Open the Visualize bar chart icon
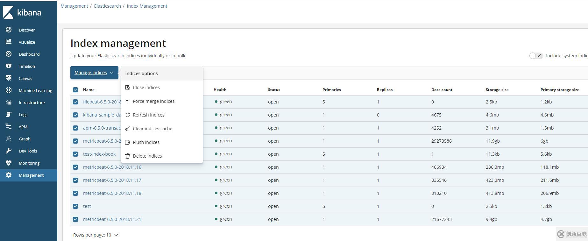The width and height of the screenshot is (588, 241). [9, 42]
